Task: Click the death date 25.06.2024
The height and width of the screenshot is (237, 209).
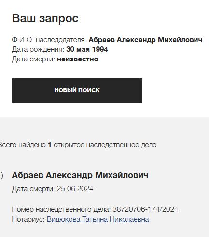Action: pyautogui.click(x=75, y=189)
